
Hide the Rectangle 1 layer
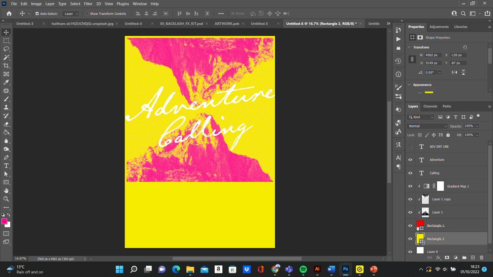click(x=410, y=226)
